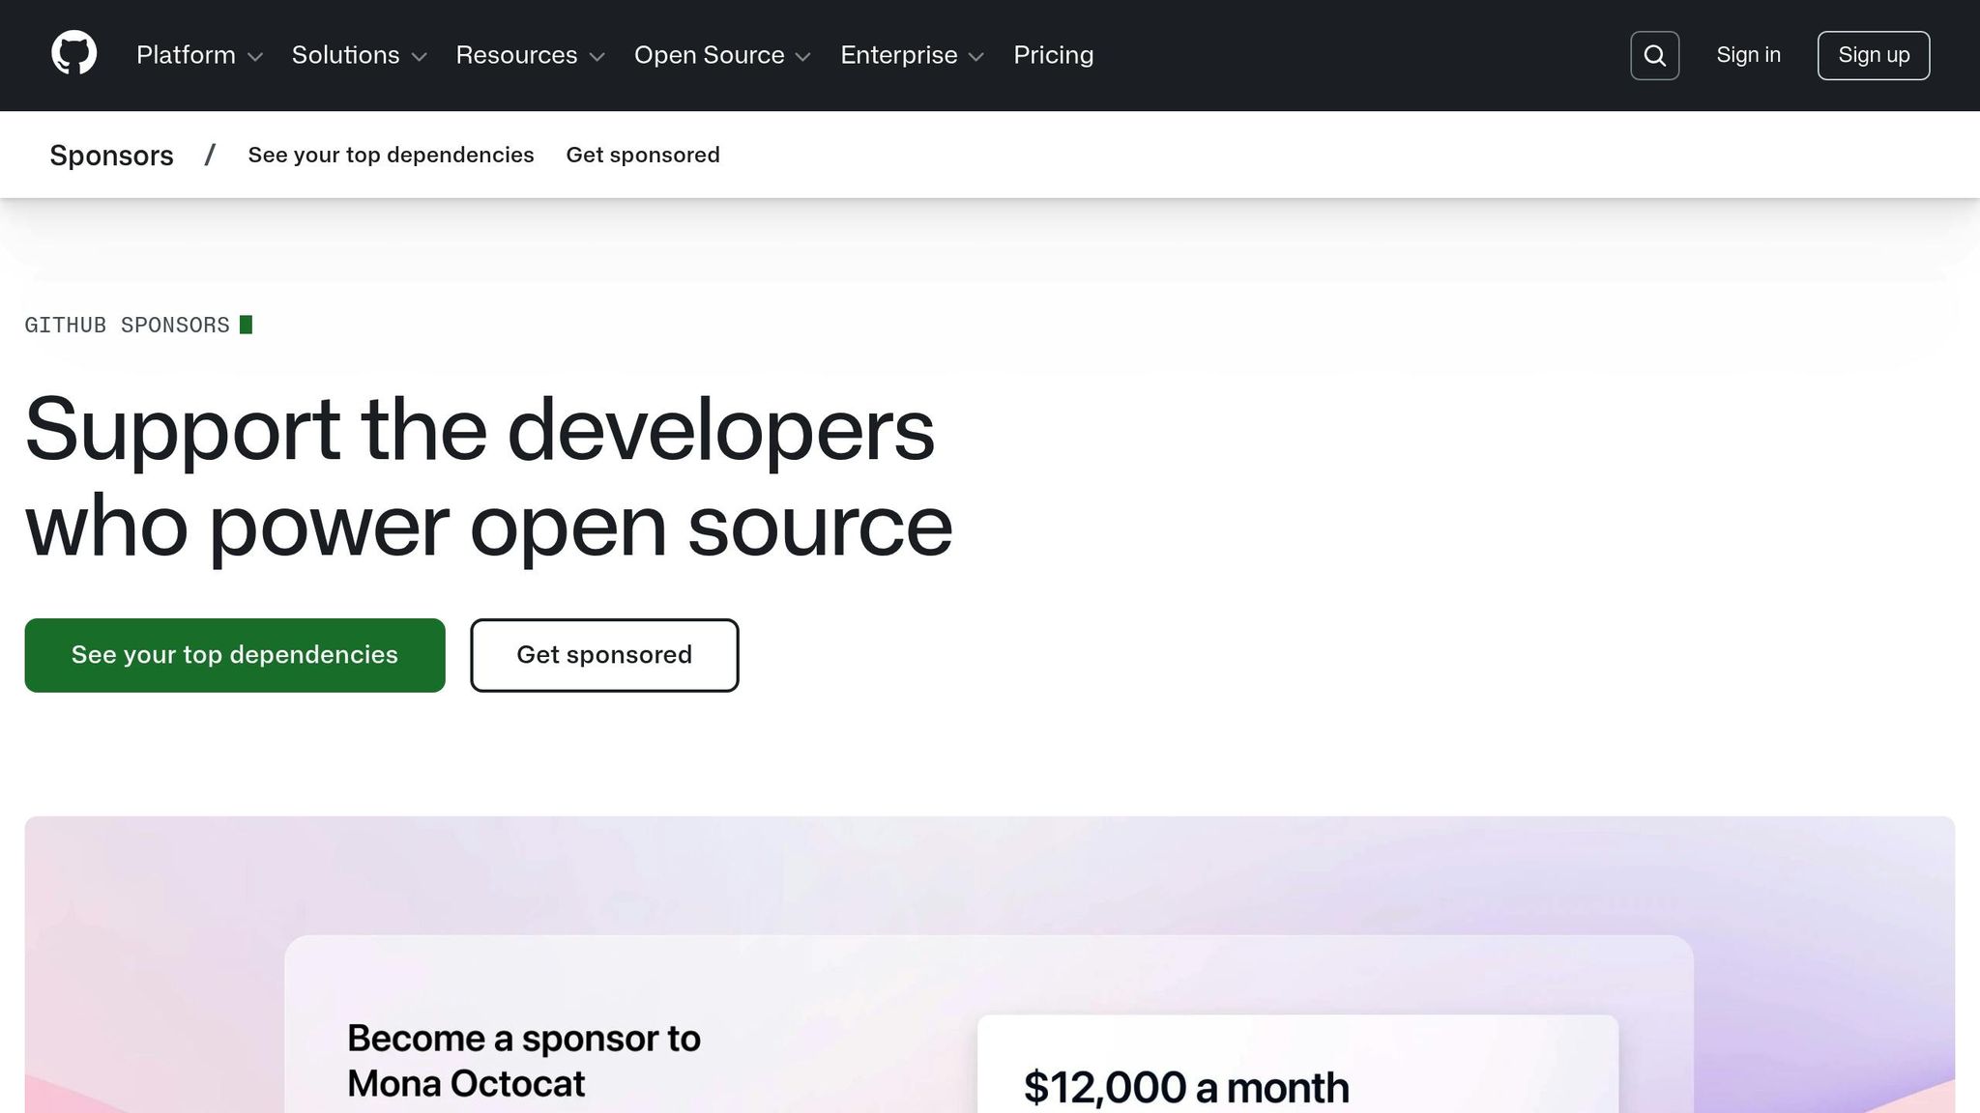This screenshot has height=1113, width=1980.
Task: Select See your top dependencies in subnav
Action: (x=391, y=155)
